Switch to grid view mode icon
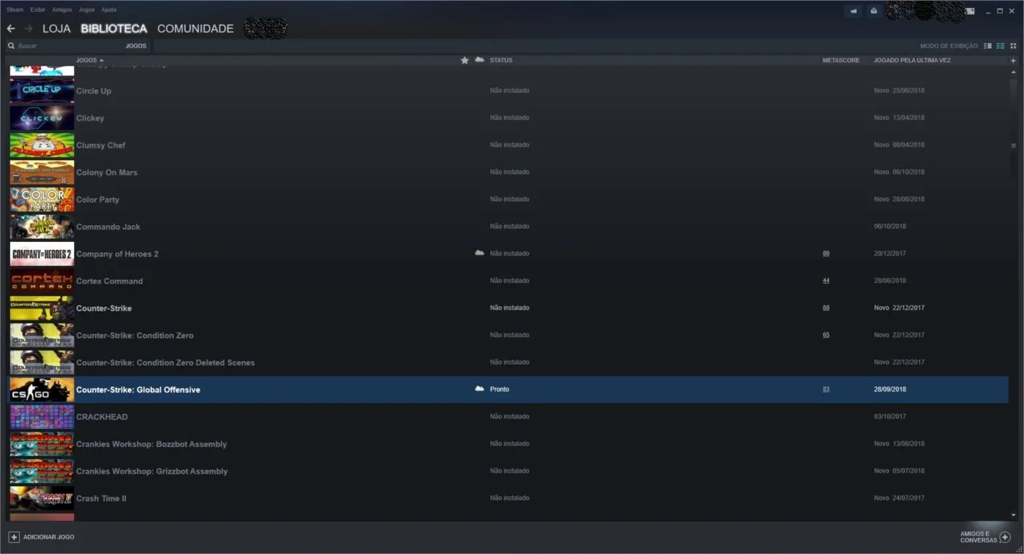 (1013, 45)
